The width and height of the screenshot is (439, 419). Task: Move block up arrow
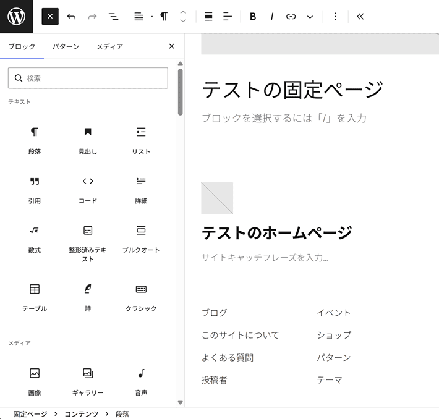tap(183, 12)
